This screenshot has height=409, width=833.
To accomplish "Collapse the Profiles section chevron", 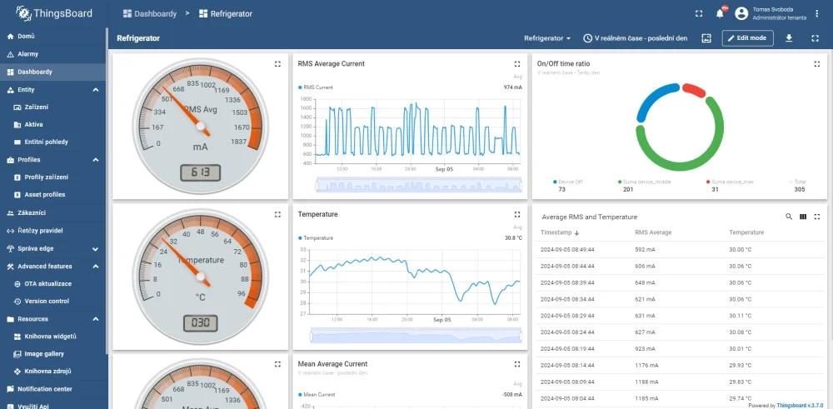I will click(96, 160).
